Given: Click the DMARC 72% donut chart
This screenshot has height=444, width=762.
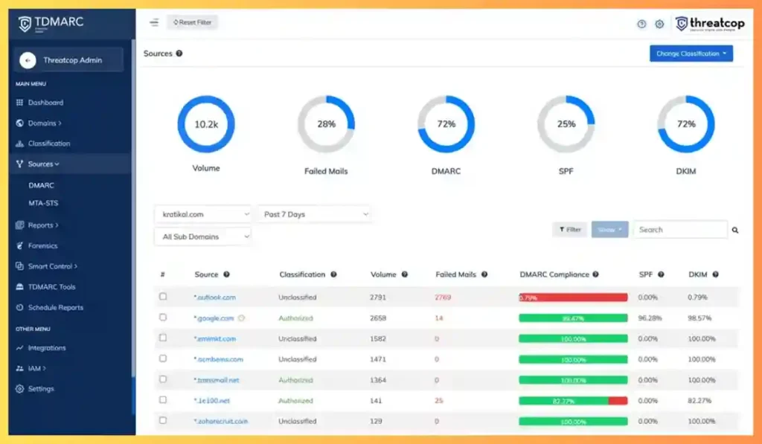Looking at the screenshot, I should coord(446,124).
